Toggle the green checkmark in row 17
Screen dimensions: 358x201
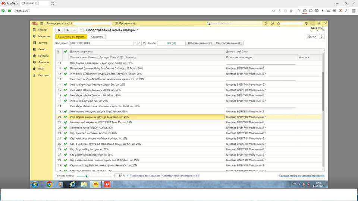pos(66,101)
